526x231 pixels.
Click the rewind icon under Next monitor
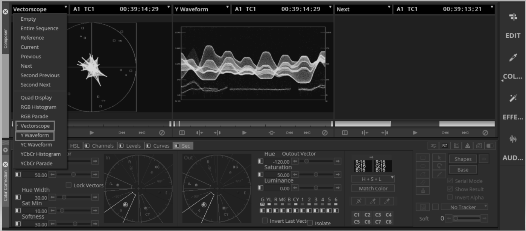pos(445,133)
